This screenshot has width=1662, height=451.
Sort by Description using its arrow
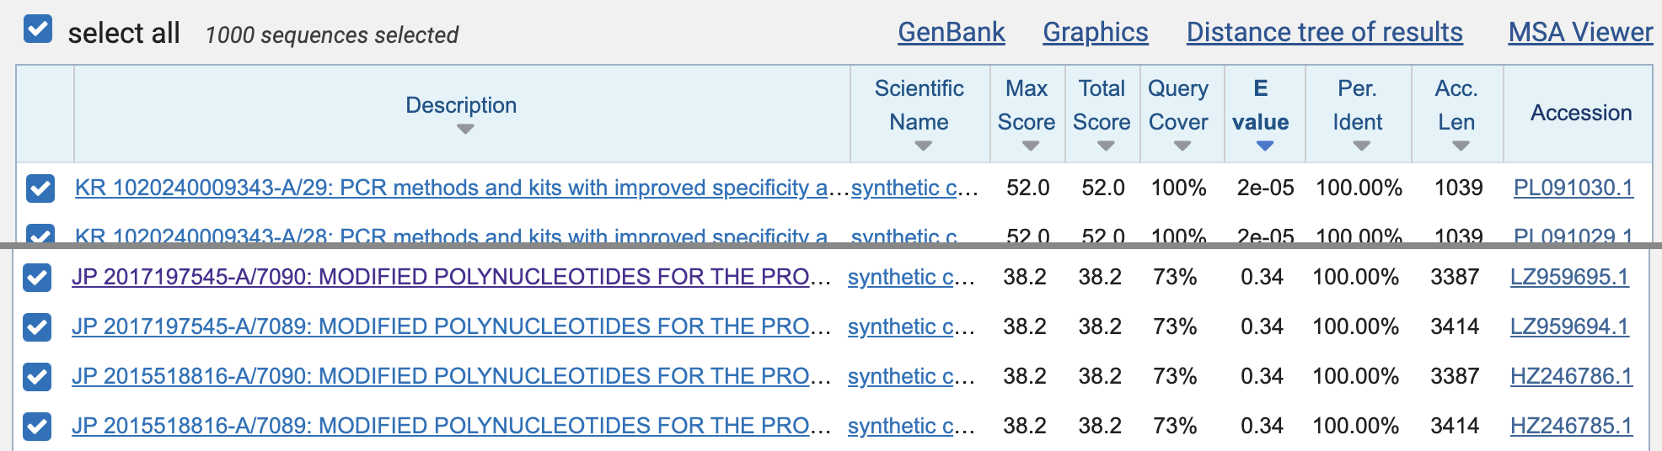click(464, 130)
